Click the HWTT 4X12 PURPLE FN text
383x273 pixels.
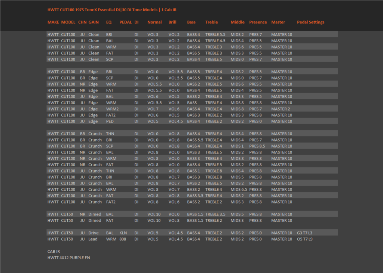pos(69,258)
